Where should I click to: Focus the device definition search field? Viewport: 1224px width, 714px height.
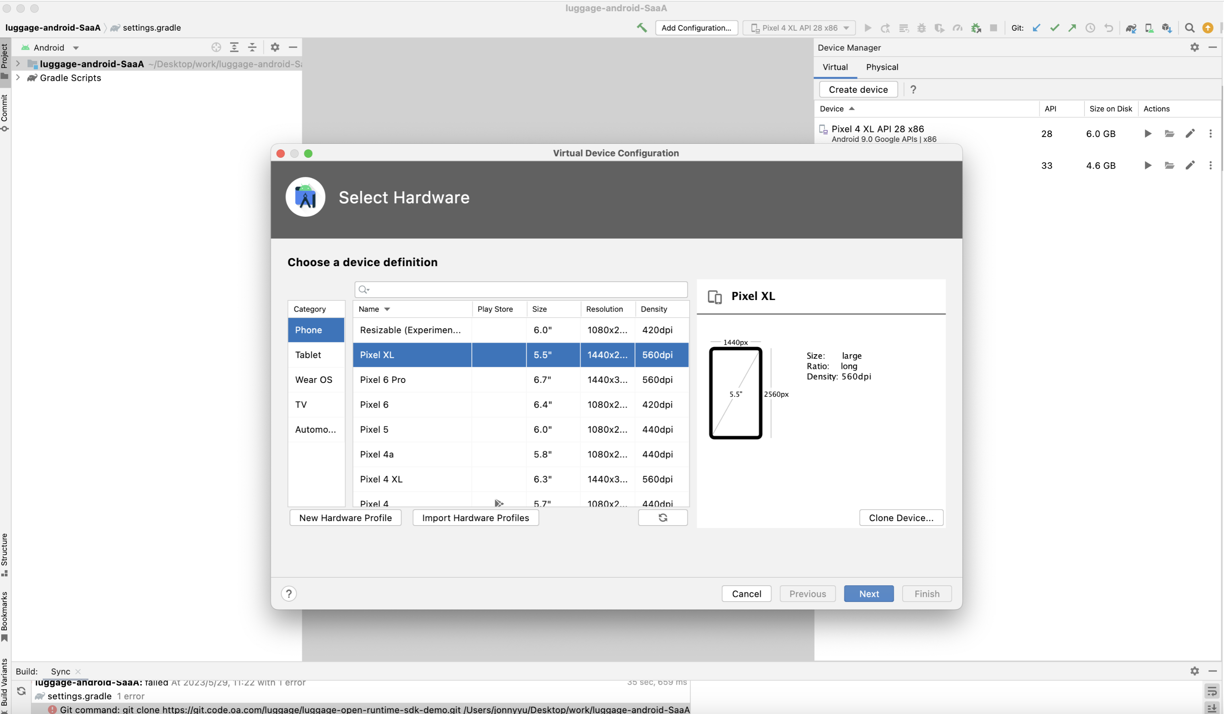(525, 290)
